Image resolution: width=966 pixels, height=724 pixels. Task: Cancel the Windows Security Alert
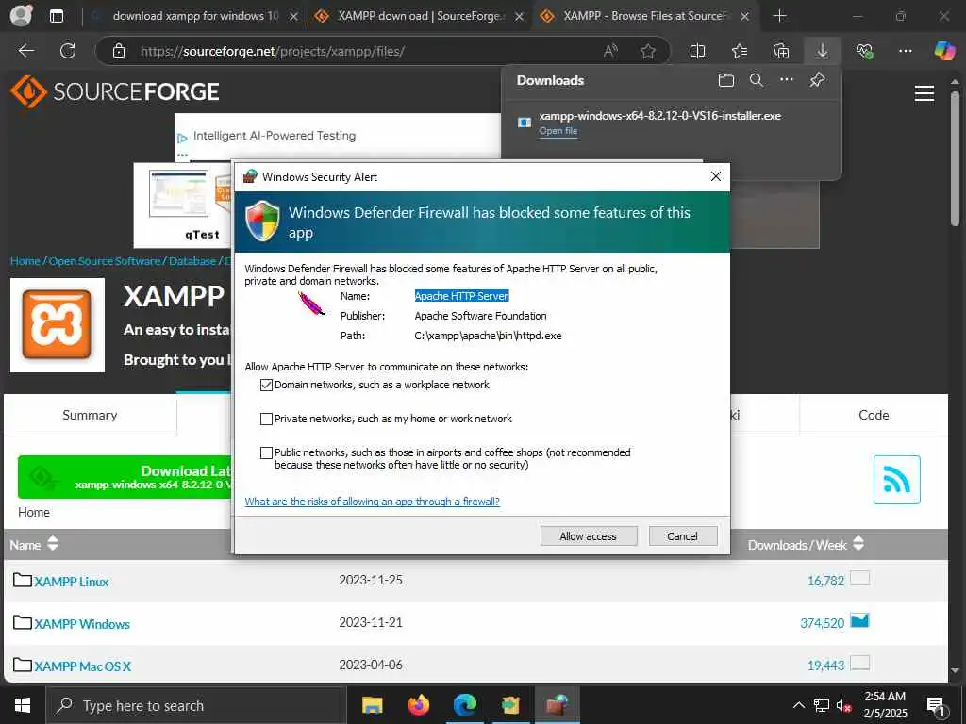[x=683, y=536]
